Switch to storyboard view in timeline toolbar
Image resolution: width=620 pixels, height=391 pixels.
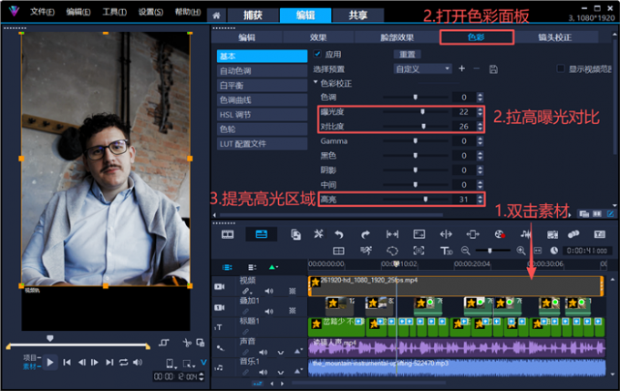[227, 234]
